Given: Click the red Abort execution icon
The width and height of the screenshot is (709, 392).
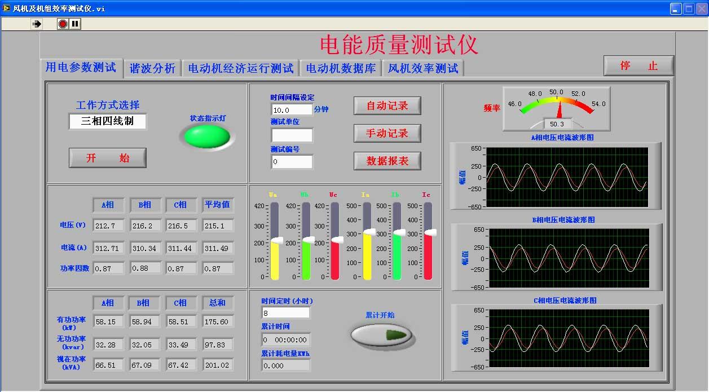Looking at the screenshot, I should click(63, 24).
